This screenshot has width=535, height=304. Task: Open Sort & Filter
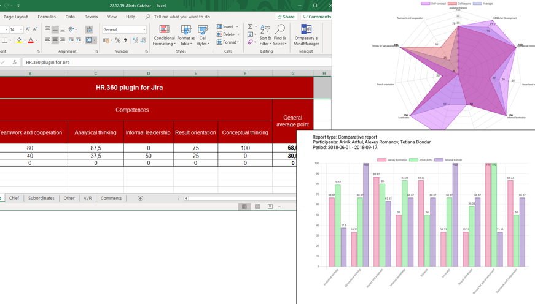click(265, 35)
